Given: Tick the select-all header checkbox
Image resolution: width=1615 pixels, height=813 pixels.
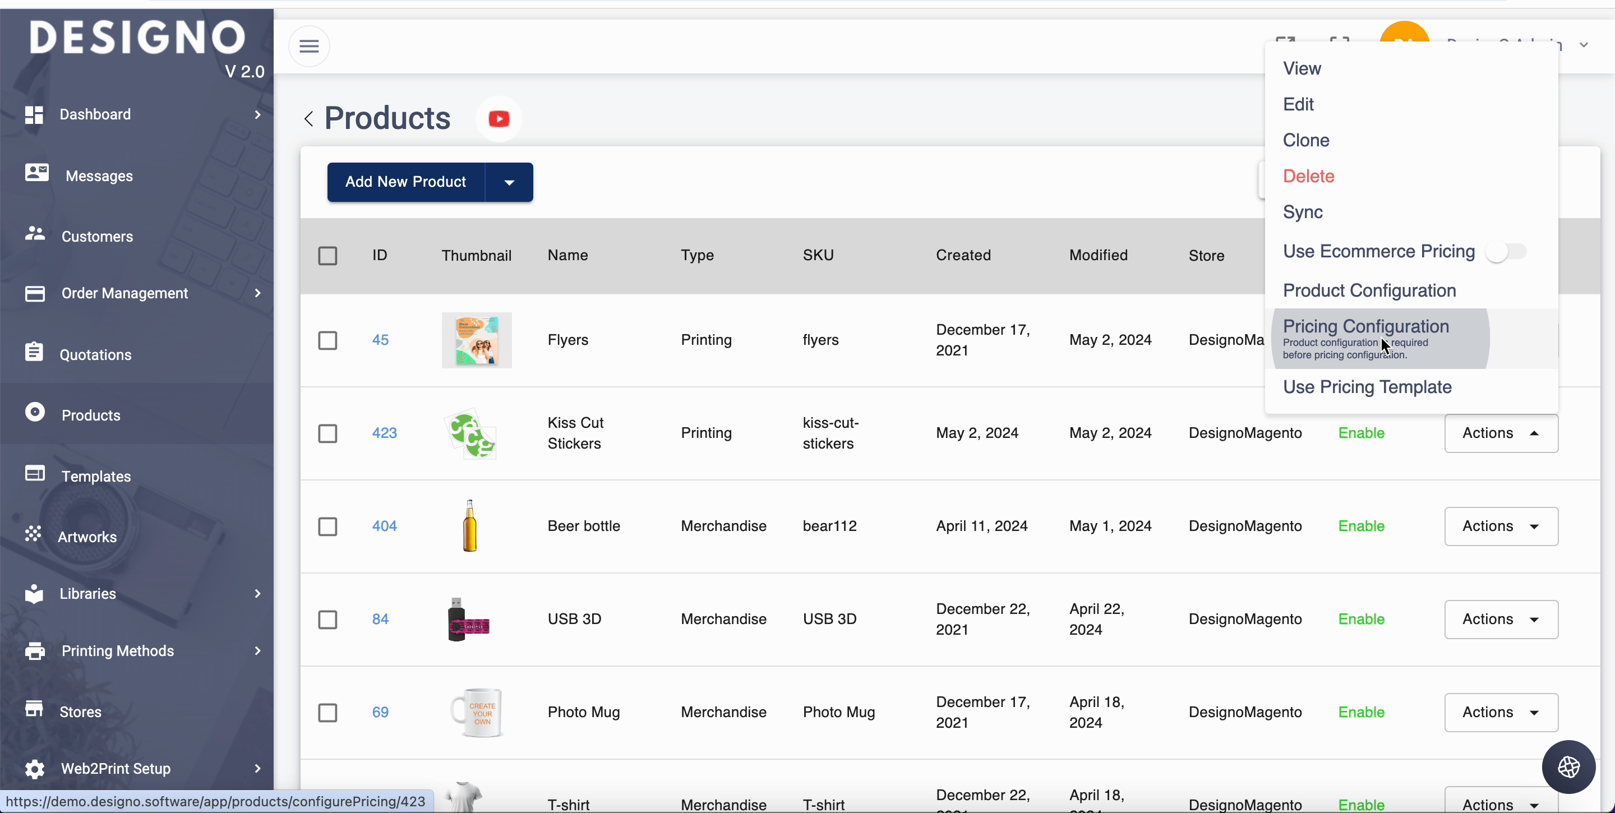Looking at the screenshot, I should (328, 256).
